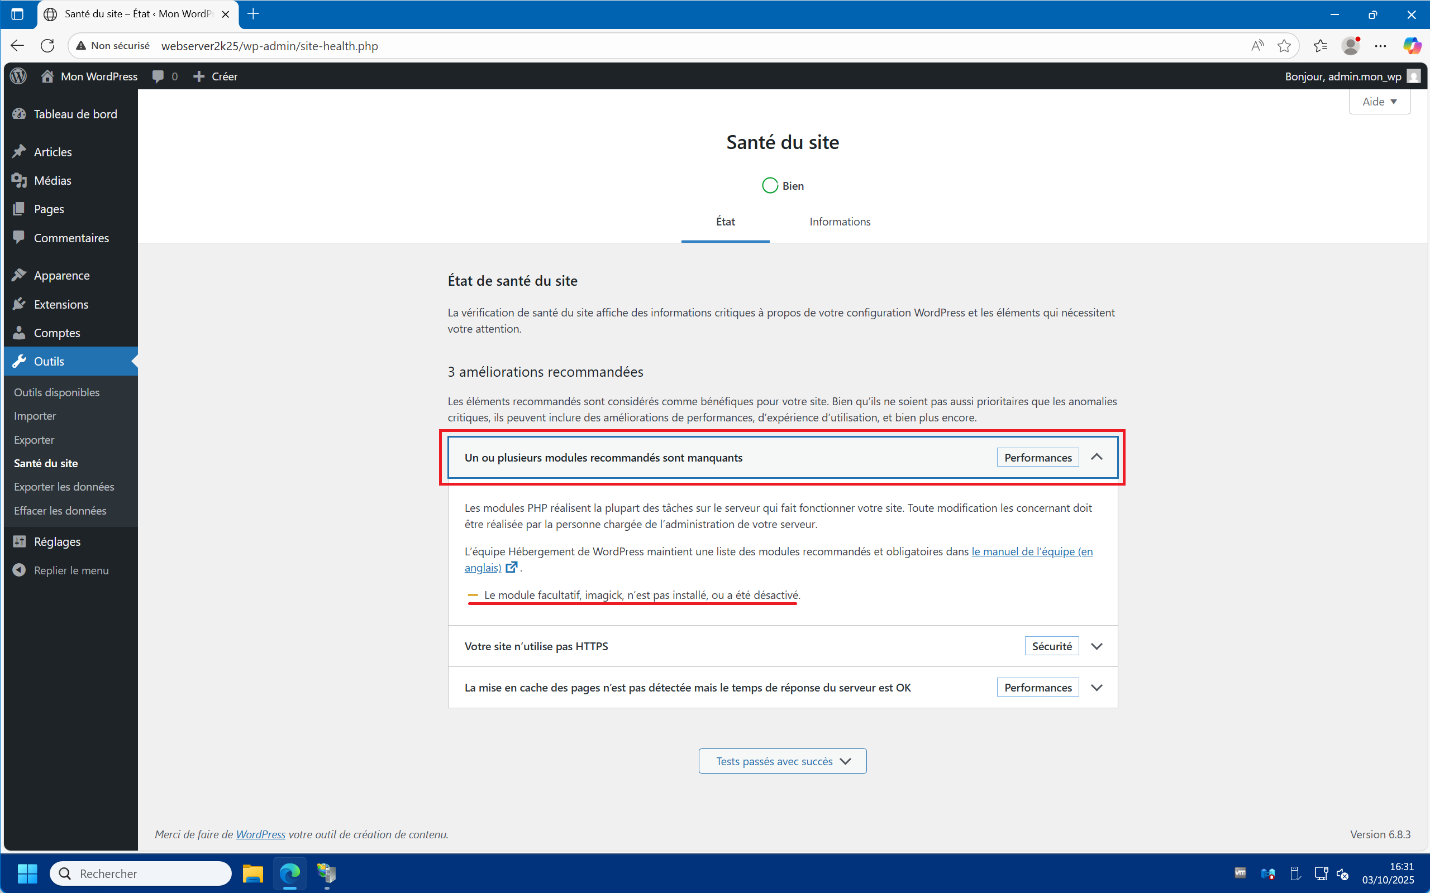This screenshot has width=1430, height=893.
Task: Open Réglages settings menu
Action: (x=57, y=541)
